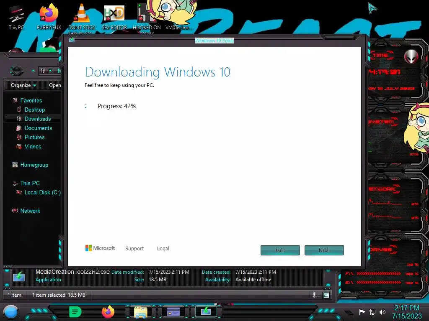Click the DRIVES widget header
The width and height of the screenshot is (429, 321).
[383, 250]
